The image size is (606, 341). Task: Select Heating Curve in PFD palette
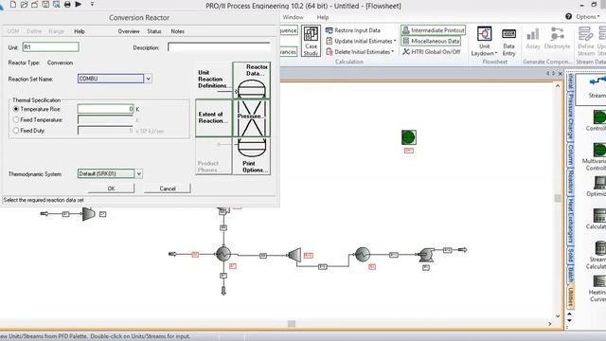click(x=597, y=288)
